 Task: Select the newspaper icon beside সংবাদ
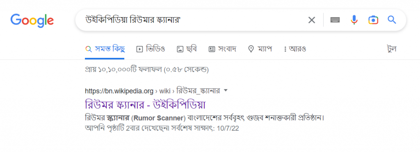coord(212,49)
